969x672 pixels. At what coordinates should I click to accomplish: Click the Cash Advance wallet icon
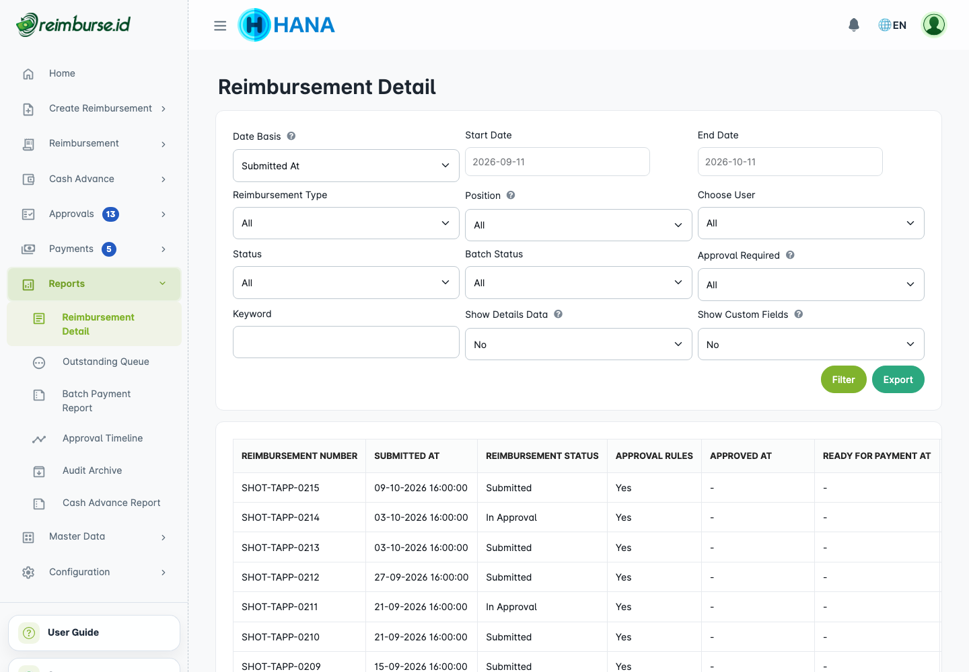point(28,179)
